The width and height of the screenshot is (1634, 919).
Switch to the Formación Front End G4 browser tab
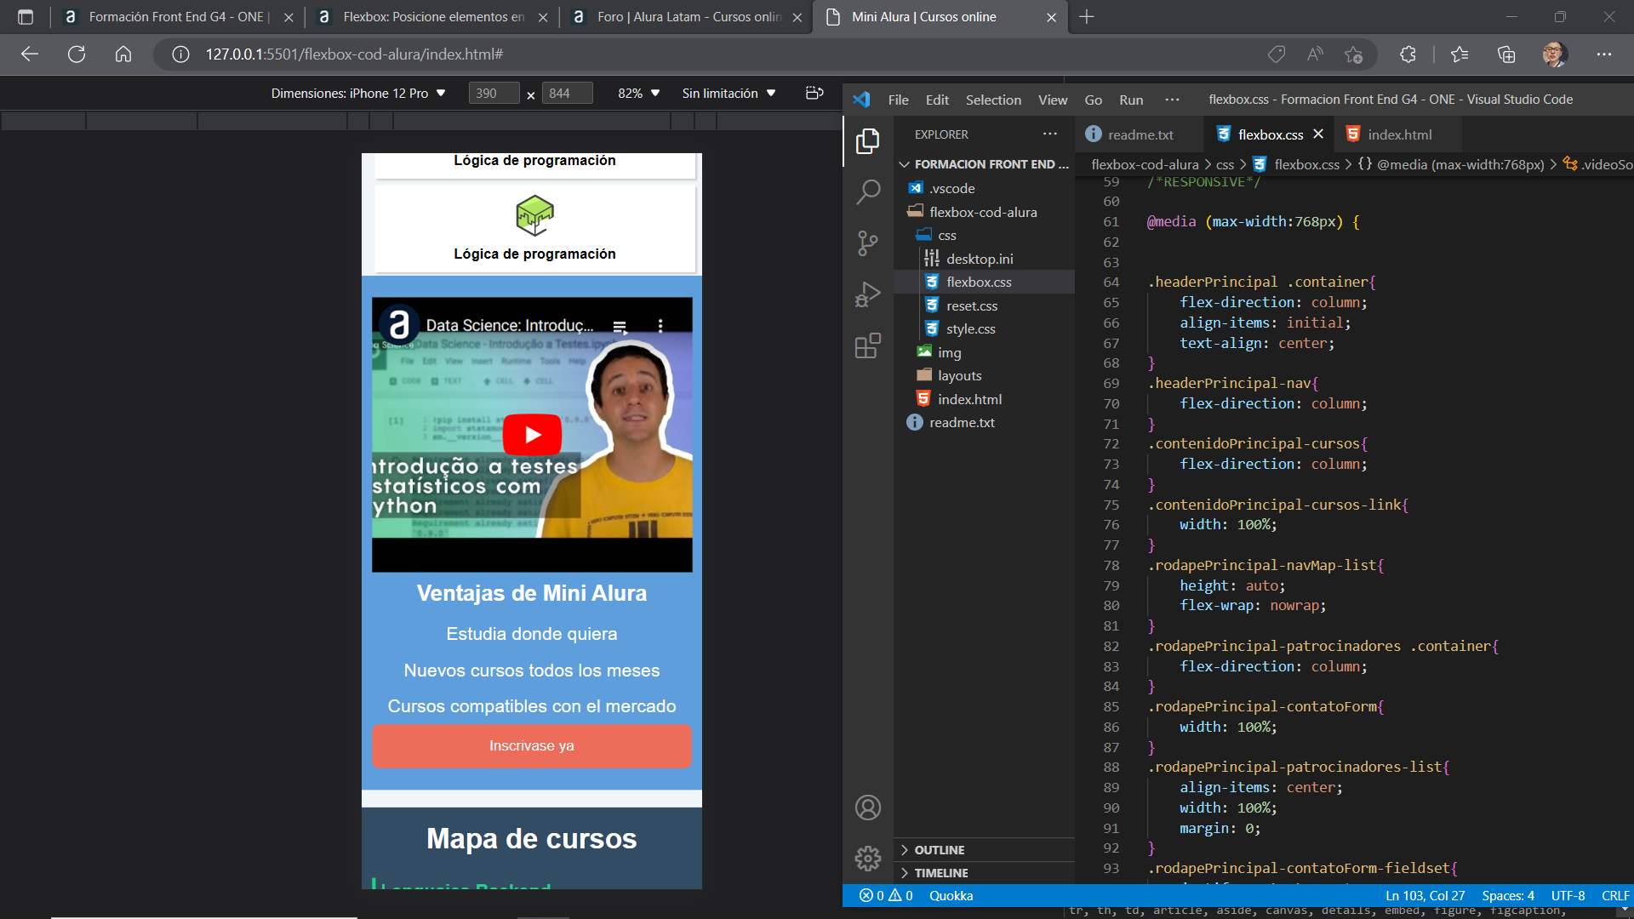[177, 17]
